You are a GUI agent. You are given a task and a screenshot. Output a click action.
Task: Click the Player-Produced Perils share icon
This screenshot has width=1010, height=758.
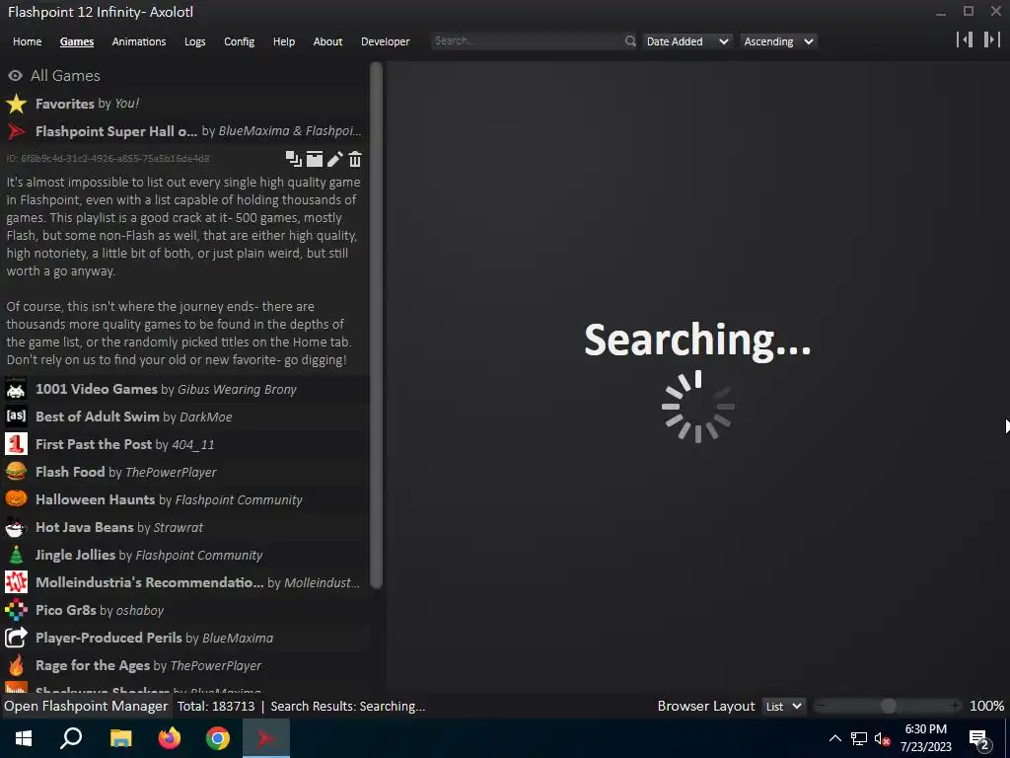pos(16,639)
